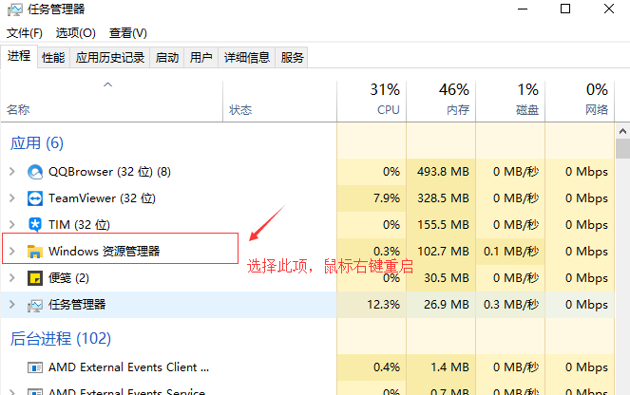Screen dimensions: 630x395
Task: Click the AMD External Events Client icon
Action: coord(35,367)
